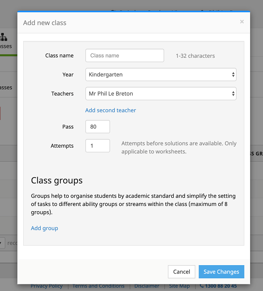This screenshot has width=263, height=291.
Task: Click the Add group link
Action: click(44, 228)
